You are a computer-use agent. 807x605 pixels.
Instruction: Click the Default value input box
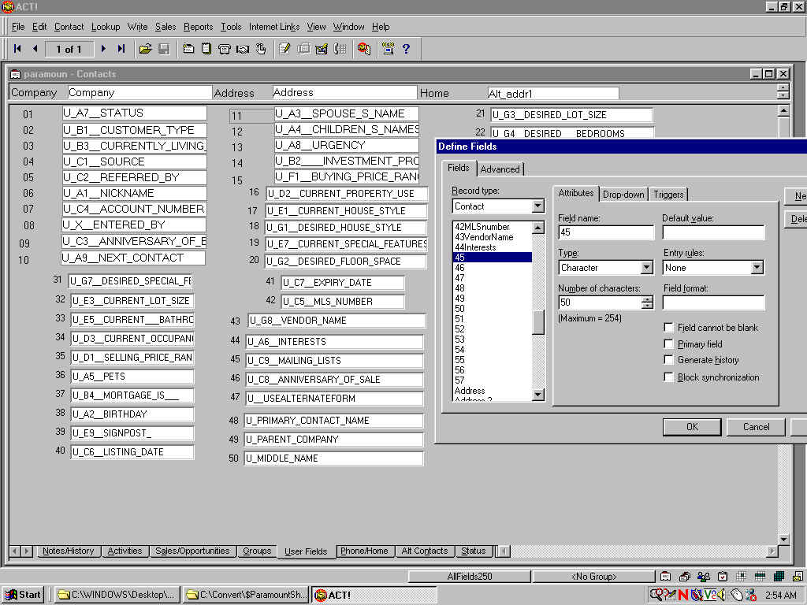(x=713, y=232)
